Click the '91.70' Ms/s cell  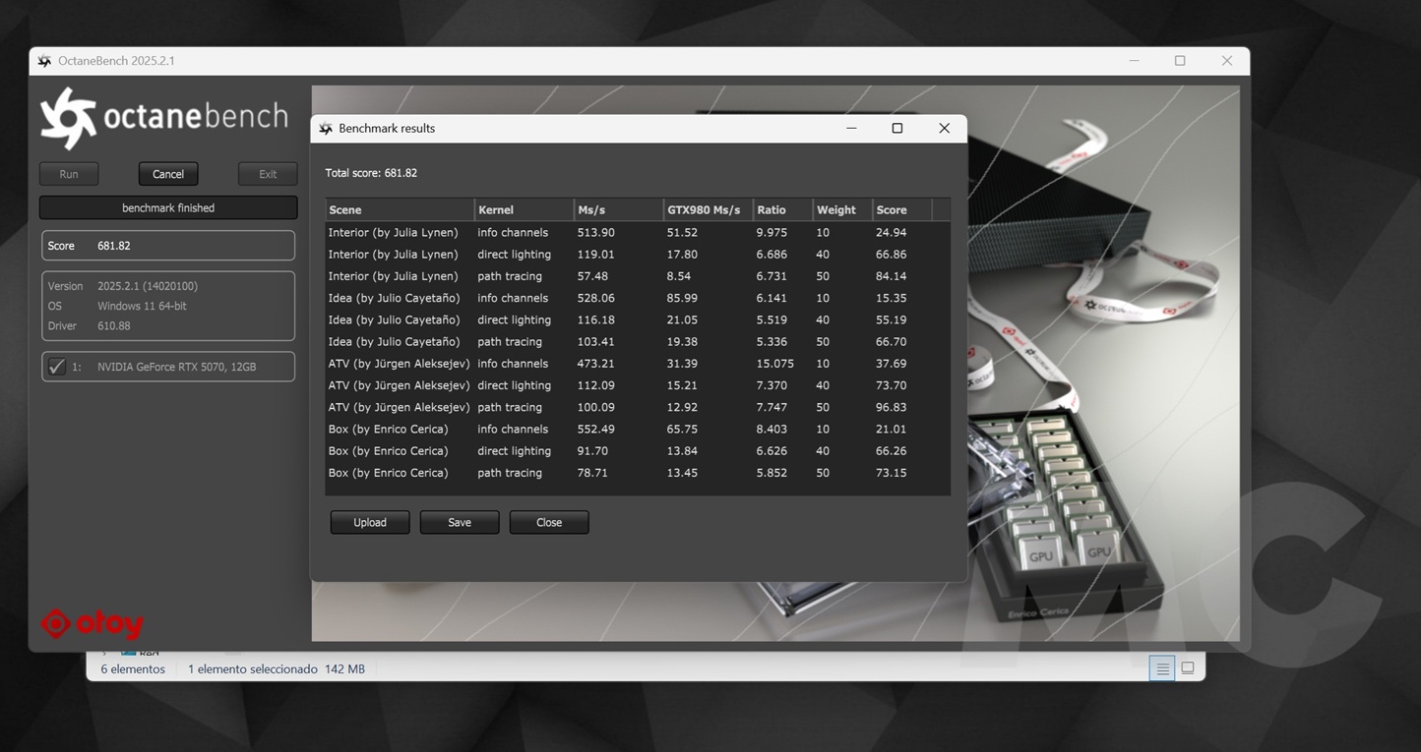[x=592, y=451]
